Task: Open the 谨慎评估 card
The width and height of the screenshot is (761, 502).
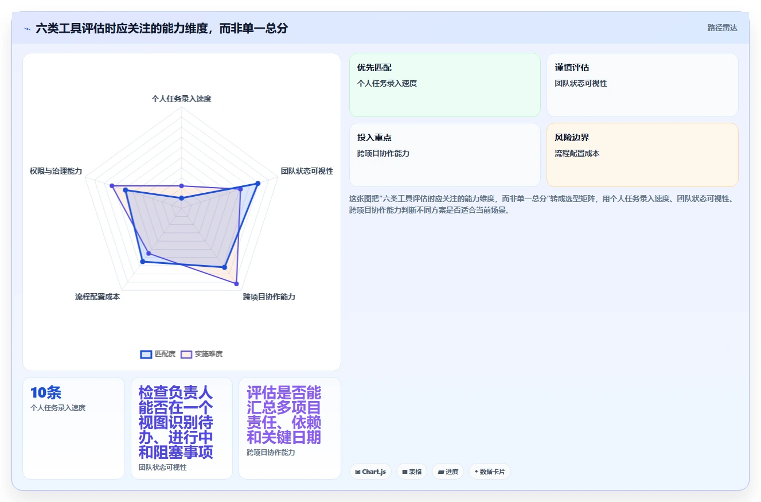Action: pos(642,85)
